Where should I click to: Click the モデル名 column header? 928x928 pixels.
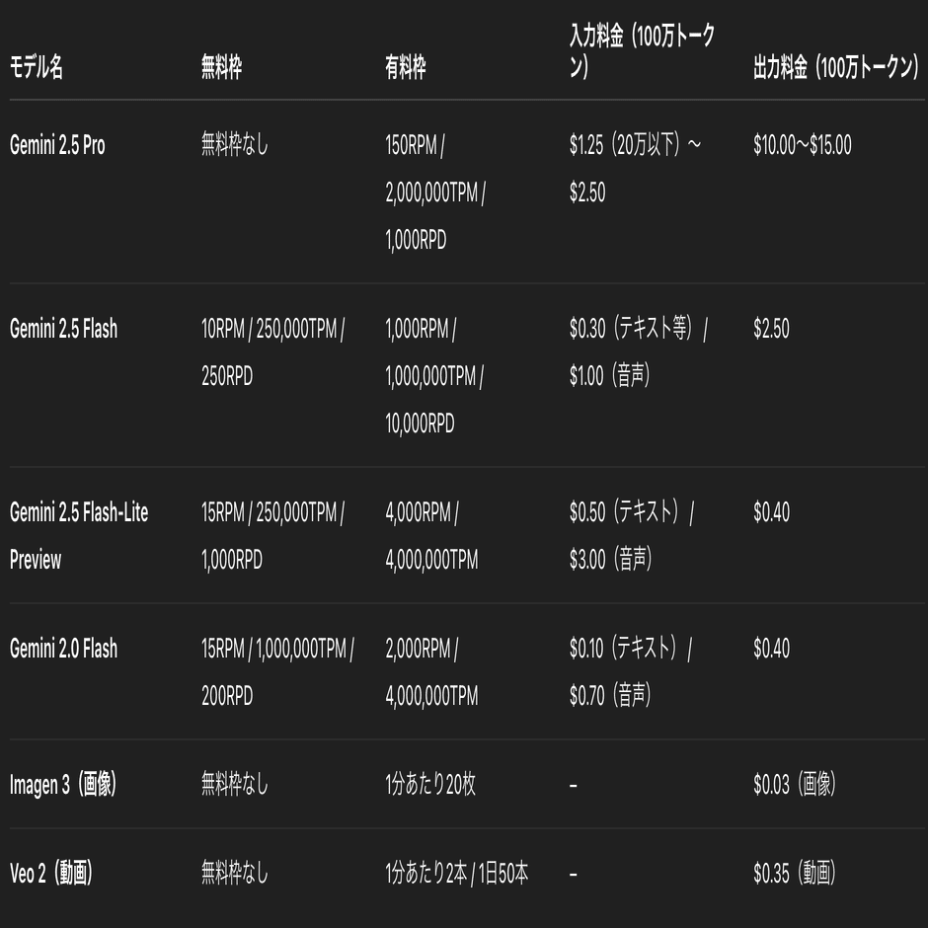[x=37, y=68]
